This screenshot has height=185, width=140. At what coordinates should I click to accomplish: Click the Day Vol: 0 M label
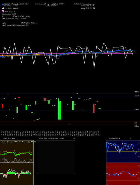tap(88, 8)
